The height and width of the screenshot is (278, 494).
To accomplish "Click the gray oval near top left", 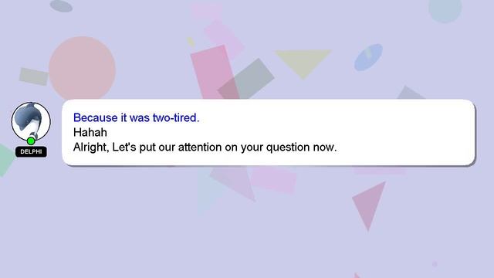I will coord(61,6).
